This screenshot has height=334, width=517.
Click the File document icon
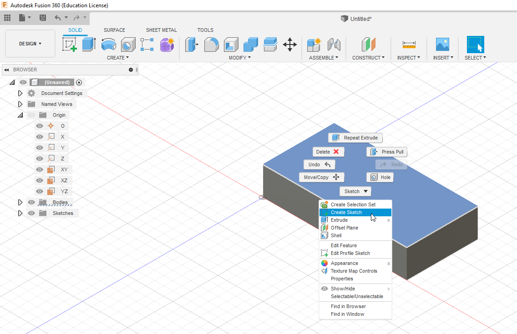22,18
